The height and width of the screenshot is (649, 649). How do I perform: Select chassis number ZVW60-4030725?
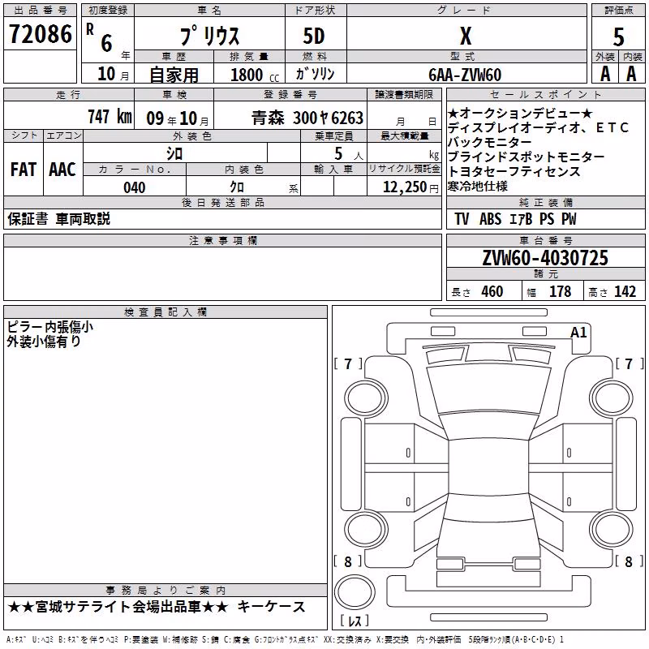pyautogui.click(x=545, y=258)
